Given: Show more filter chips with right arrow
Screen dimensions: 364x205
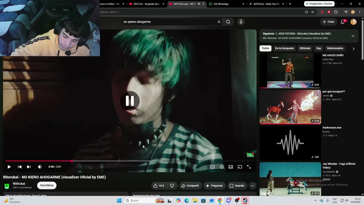Looking at the screenshot, I should click(353, 49).
